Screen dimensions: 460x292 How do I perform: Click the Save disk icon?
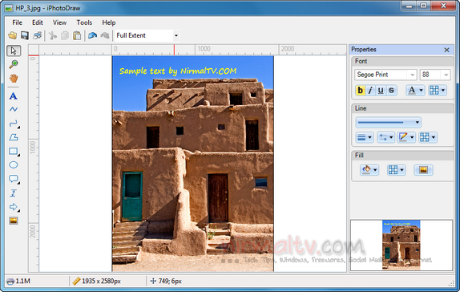25,35
